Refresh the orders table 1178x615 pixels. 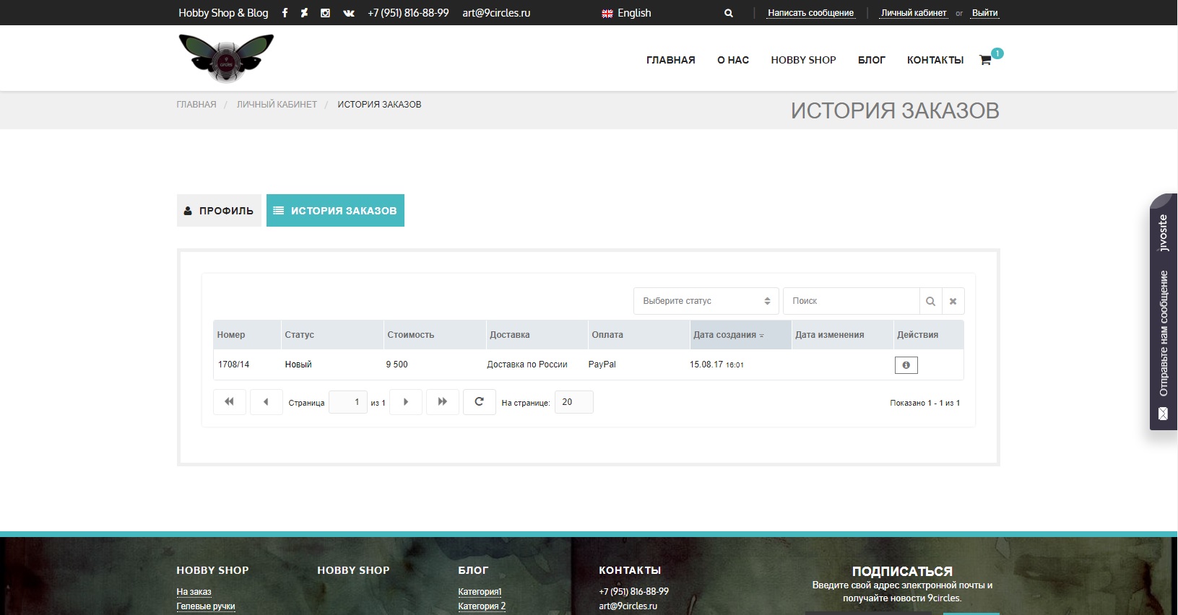point(479,402)
